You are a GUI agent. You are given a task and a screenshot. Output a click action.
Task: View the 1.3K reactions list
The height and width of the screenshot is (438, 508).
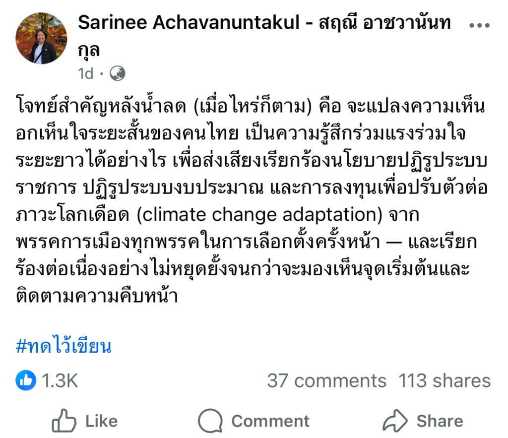coord(60,380)
